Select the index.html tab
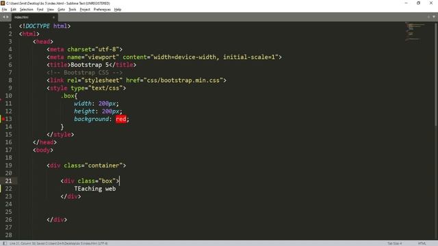 (x=34, y=17)
